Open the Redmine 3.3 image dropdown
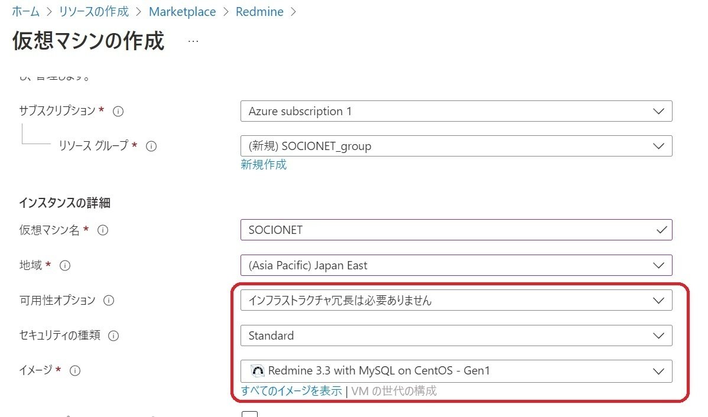The width and height of the screenshot is (708, 417). [456, 371]
